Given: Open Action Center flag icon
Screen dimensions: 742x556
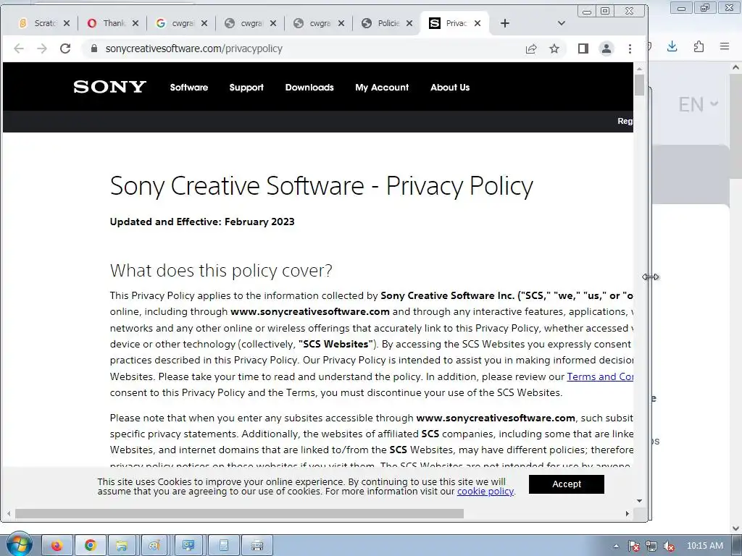Looking at the screenshot, I should [x=633, y=546].
